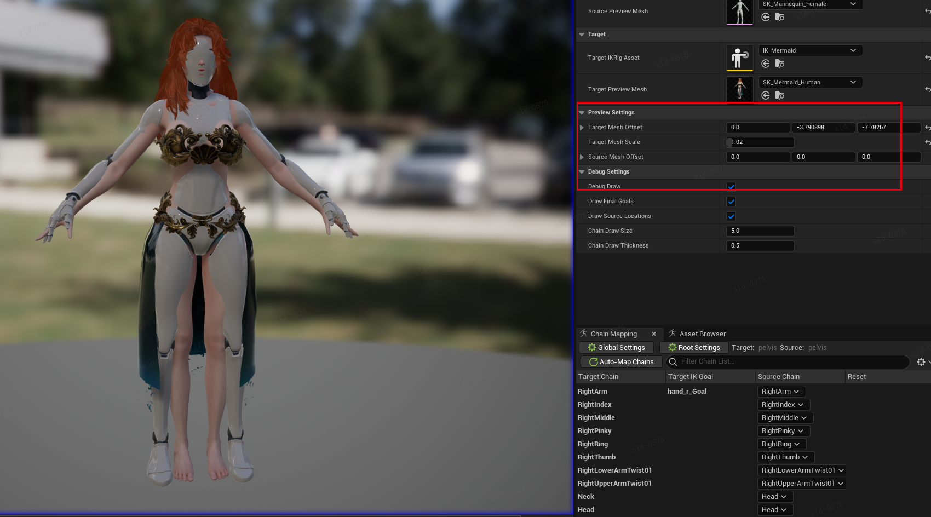Toggle Draw Final Goals checkbox
The height and width of the screenshot is (517, 931).
coord(731,201)
